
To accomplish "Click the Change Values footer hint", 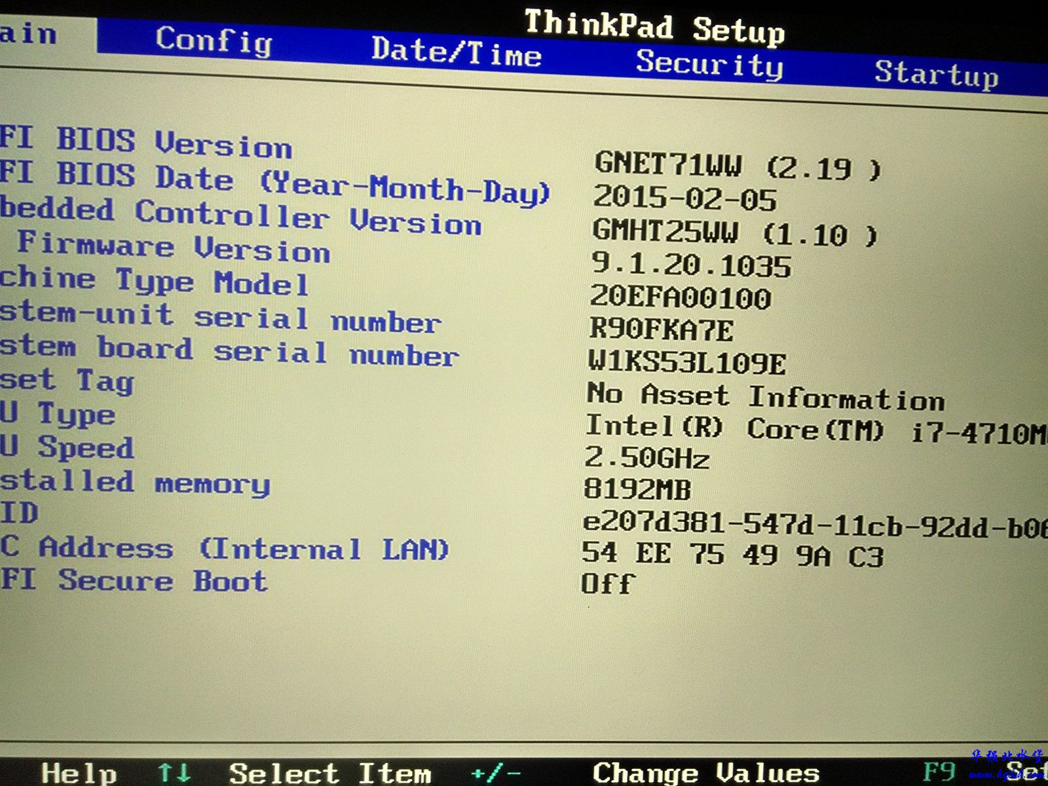I will pyautogui.click(x=705, y=773).
